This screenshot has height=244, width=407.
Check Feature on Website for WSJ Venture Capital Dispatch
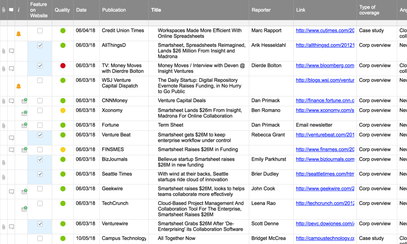[x=40, y=80]
